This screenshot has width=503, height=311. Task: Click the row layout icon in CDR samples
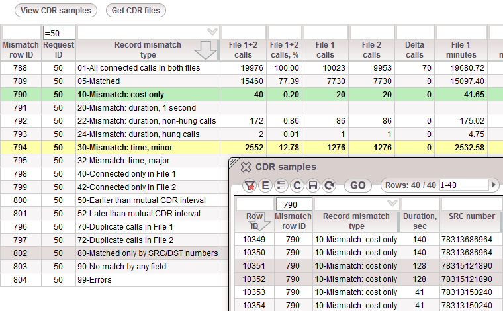(281, 185)
